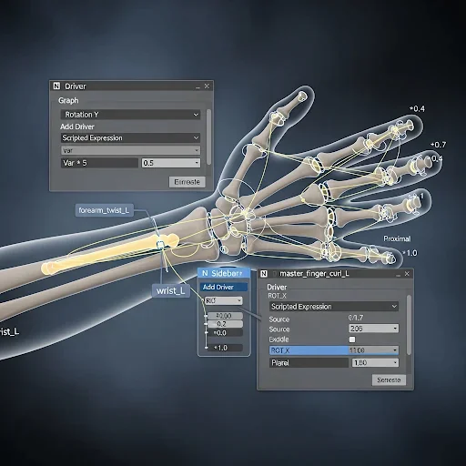Click the ROT_X label under Driver heading
466x466 pixels.
coord(277,296)
